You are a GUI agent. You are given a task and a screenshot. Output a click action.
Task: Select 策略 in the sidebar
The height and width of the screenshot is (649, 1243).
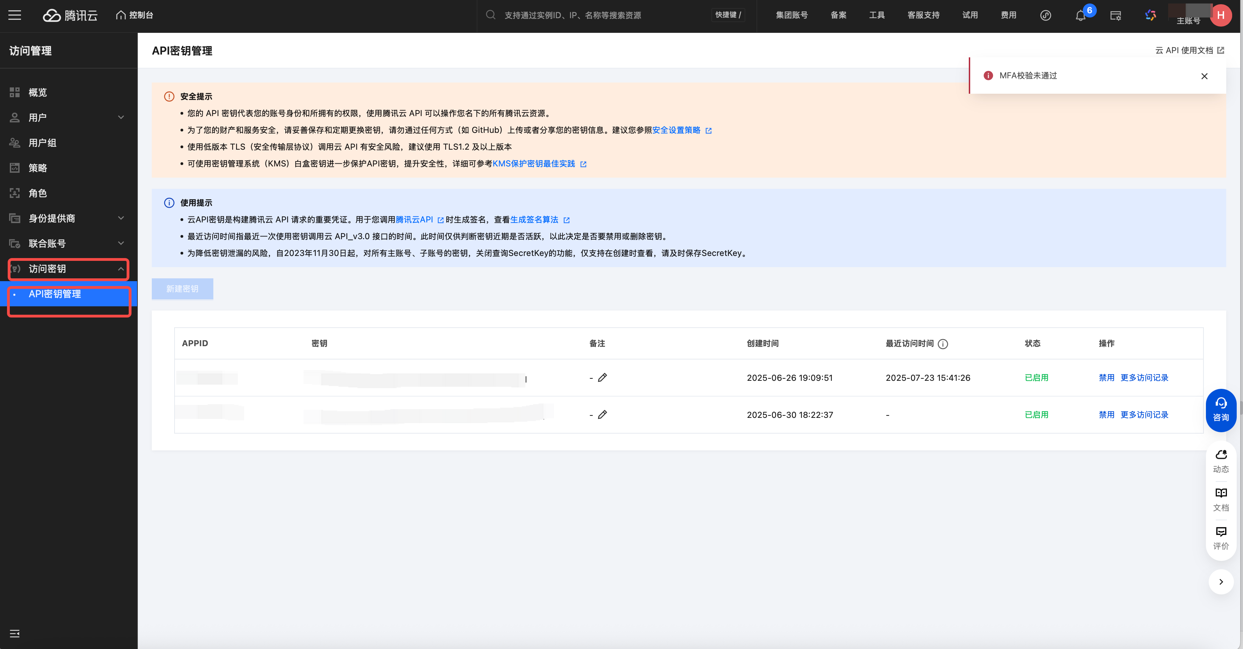click(38, 168)
